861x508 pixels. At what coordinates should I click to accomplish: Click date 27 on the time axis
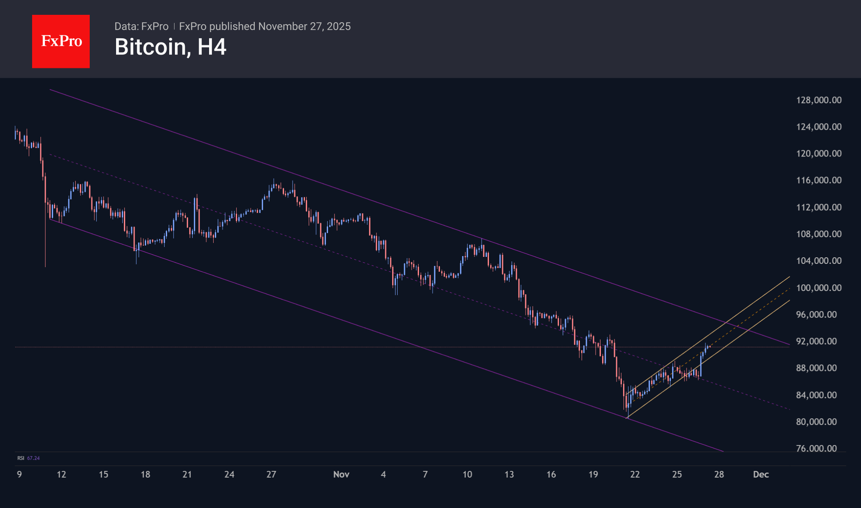pos(271,474)
